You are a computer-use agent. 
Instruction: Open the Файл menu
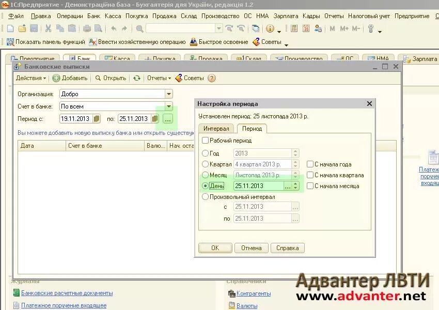pyautogui.click(x=16, y=16)
